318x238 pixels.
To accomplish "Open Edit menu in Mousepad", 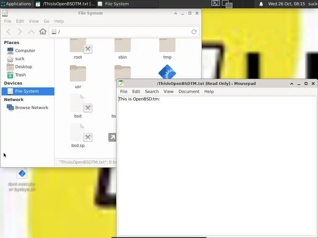I will point(136,92).
